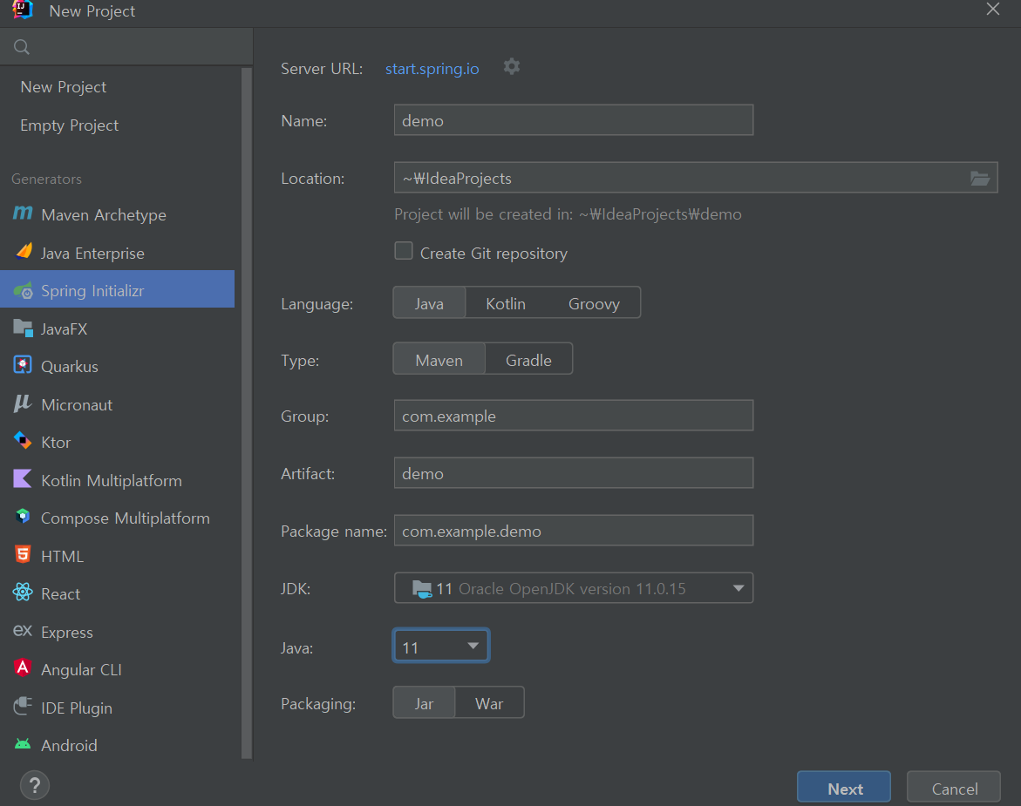Click the HTML5 shield icon

click(x=23, y=555)
